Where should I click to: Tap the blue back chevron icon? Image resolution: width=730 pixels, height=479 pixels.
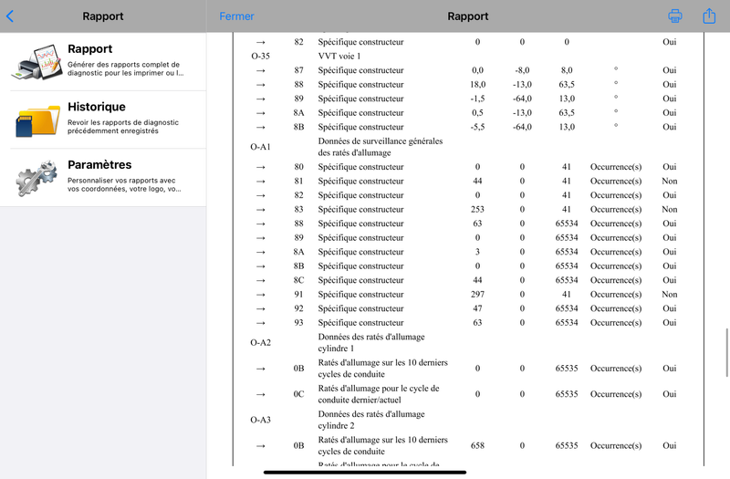coord(10,16)
